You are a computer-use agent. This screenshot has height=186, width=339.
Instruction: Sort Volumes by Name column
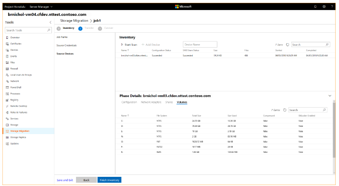coord(125,116)
